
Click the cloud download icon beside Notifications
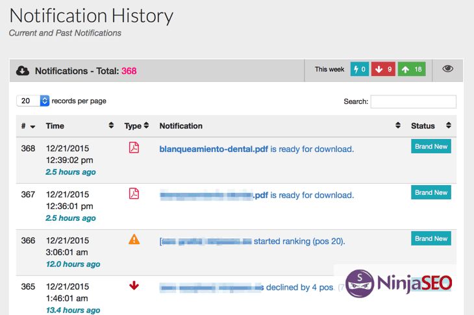[x=23, y=71]
